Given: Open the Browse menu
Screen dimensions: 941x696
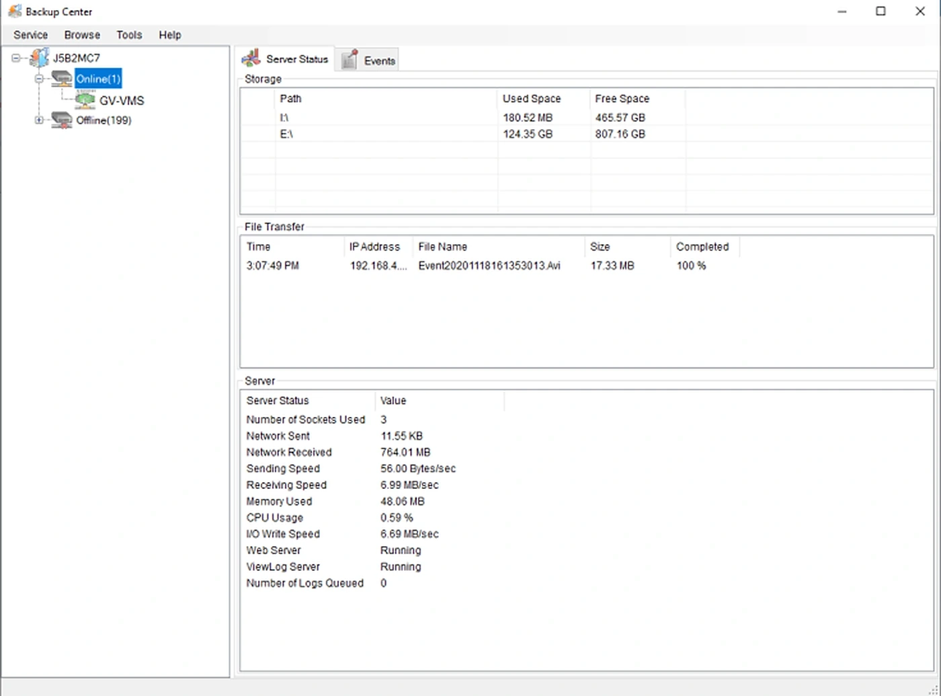Looking at the screenshot, I should pos(82,35).
